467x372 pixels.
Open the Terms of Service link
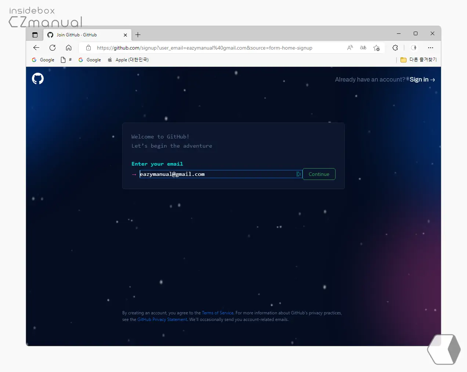[218, 313]
